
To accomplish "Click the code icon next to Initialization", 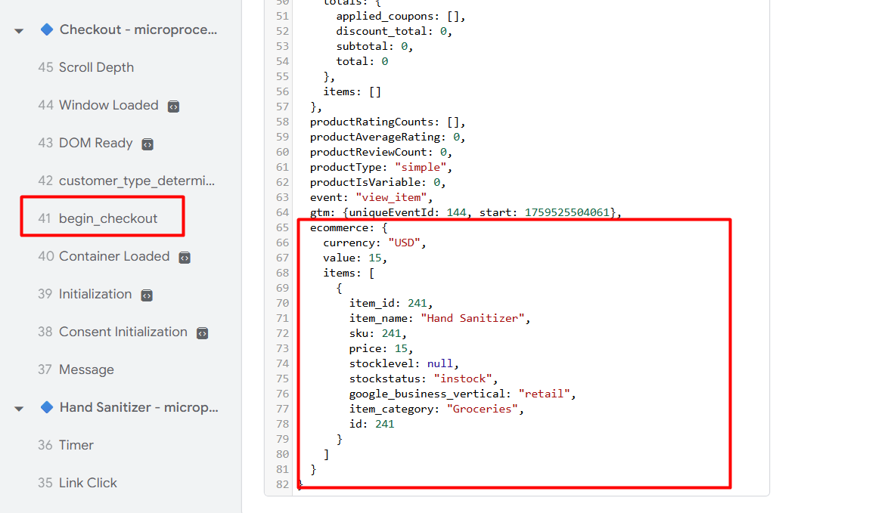I will pos(147,295).
